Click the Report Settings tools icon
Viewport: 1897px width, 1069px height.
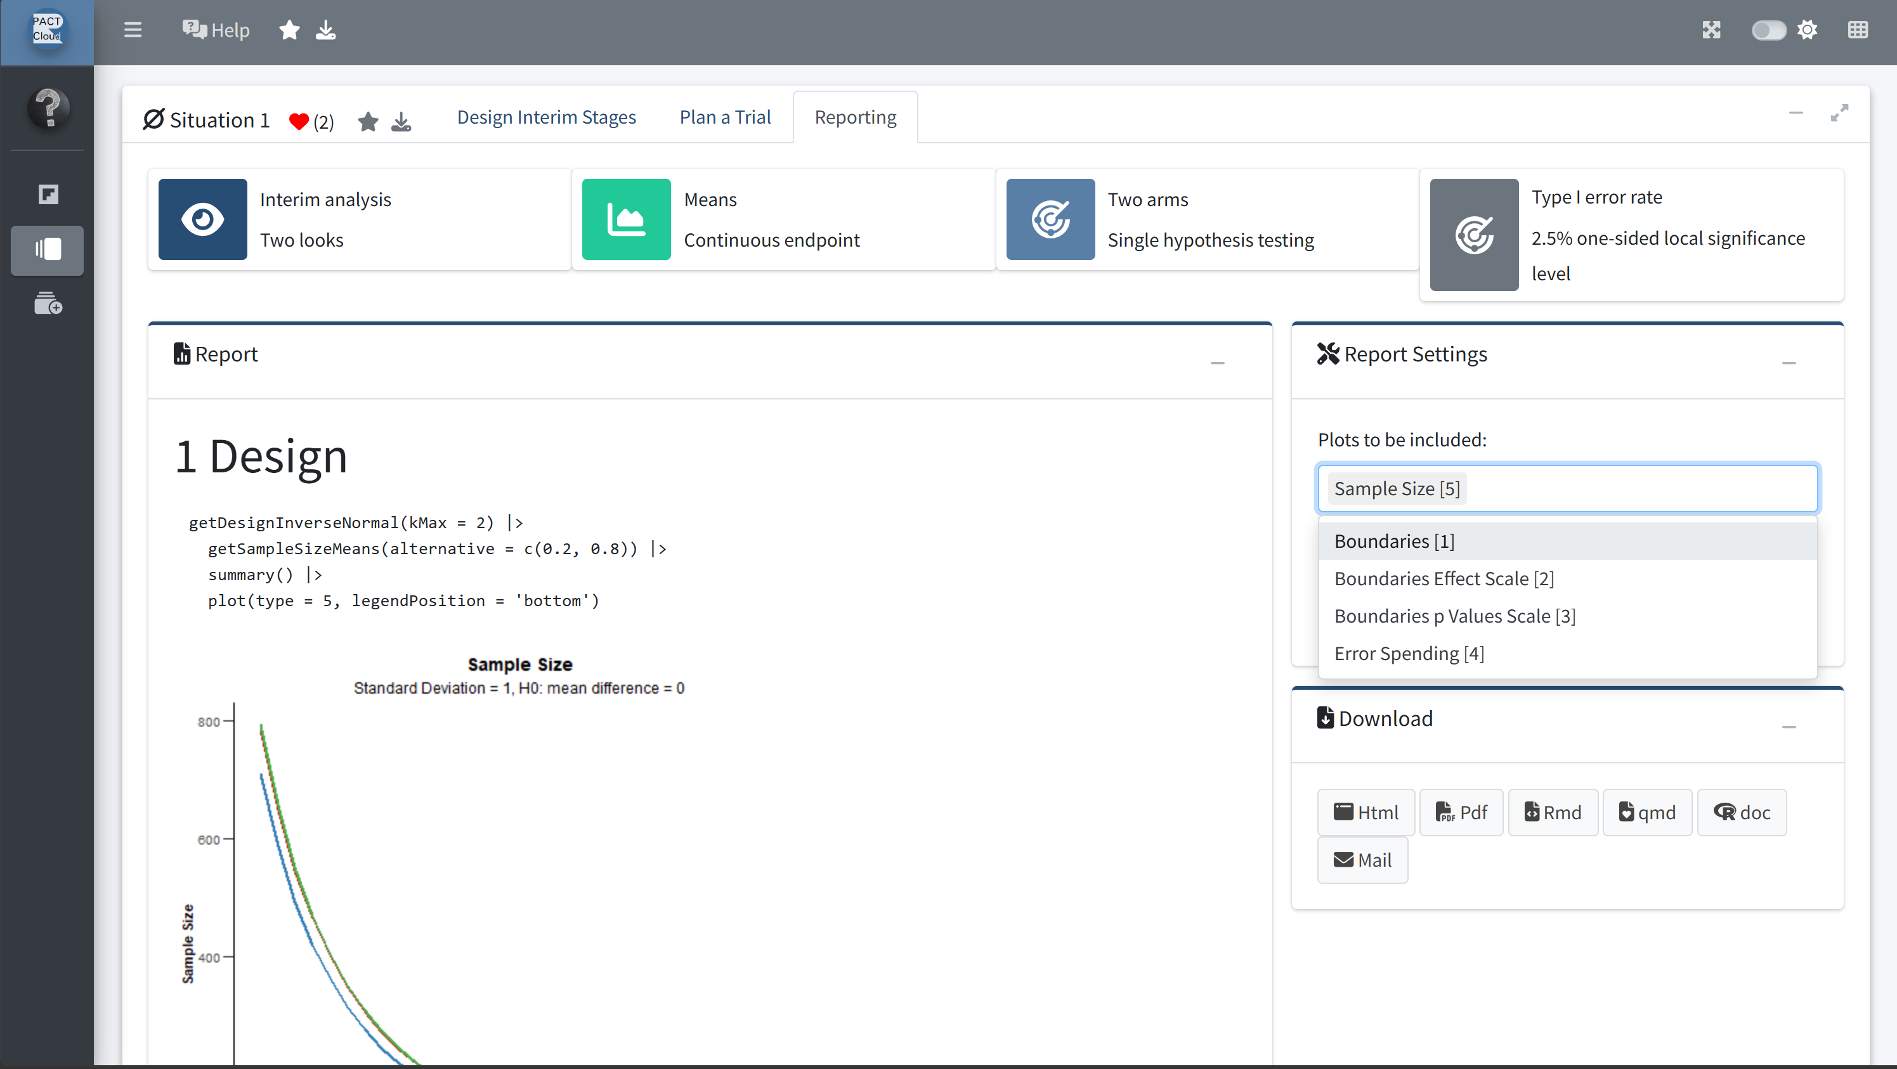click(x=1327, y=354)
